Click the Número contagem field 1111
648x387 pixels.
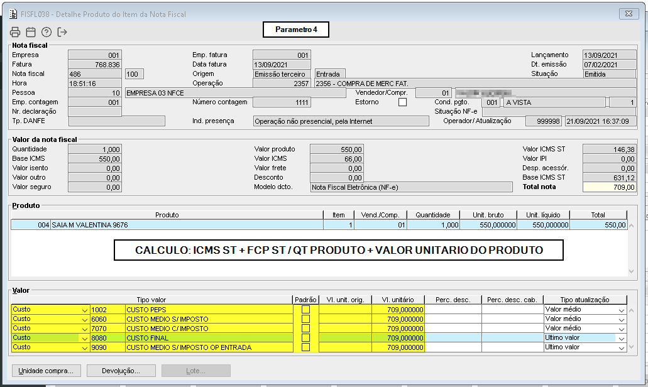click(x=282, y=102)
